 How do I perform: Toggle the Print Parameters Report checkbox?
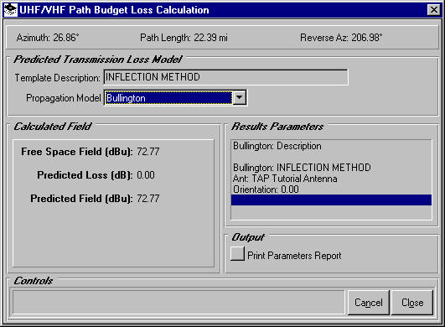(237, 254)
